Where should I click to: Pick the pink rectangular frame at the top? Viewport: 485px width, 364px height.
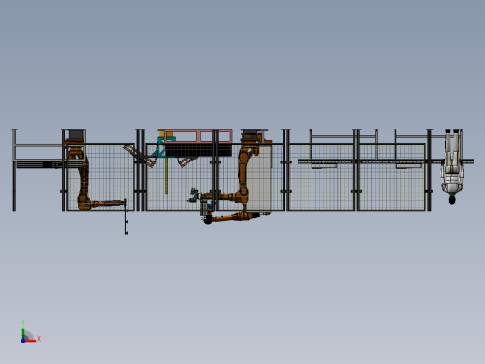[199, 136]
